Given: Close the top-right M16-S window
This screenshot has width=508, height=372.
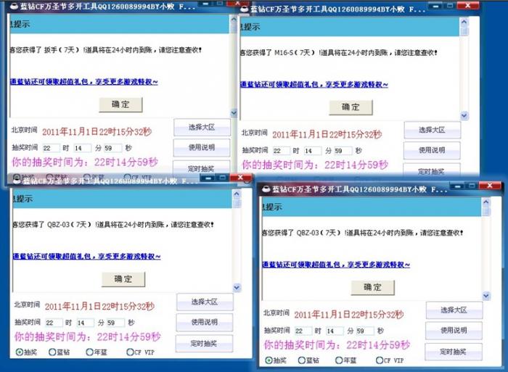Looking at the screenshot, I should click(x=468, y=6).
